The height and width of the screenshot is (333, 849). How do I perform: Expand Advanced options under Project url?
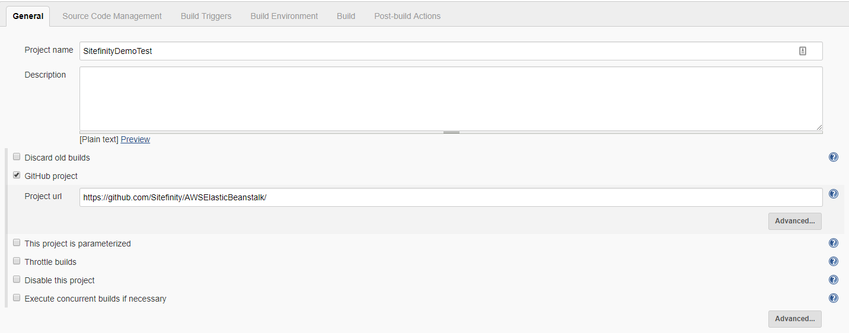(x=794, y=221)
